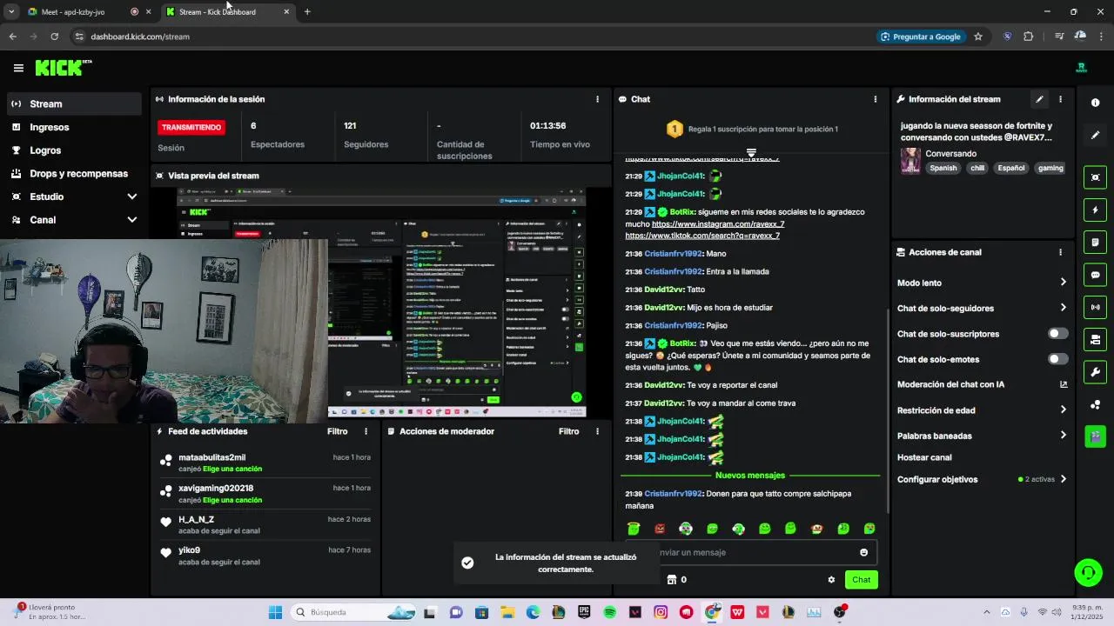Open Información de la sesión options menu
This screenshot has width=1114, height=626.
(x=597, y=99)
